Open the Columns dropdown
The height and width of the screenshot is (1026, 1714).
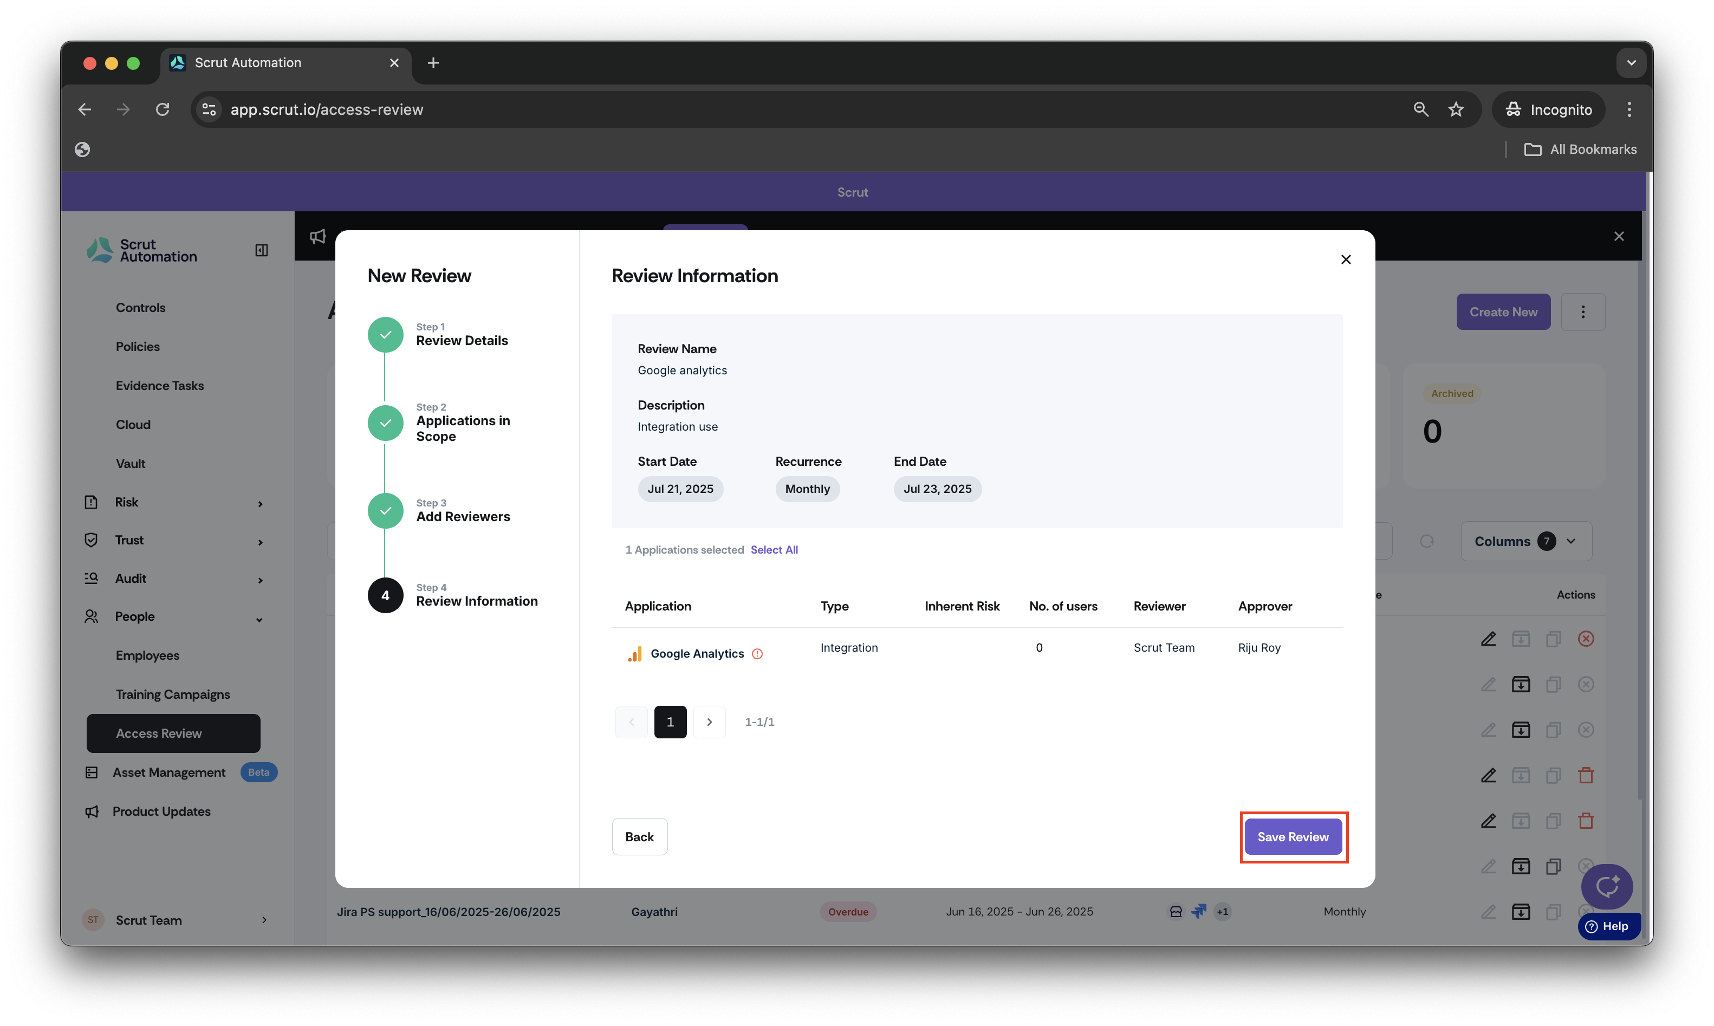point(1526,541)
